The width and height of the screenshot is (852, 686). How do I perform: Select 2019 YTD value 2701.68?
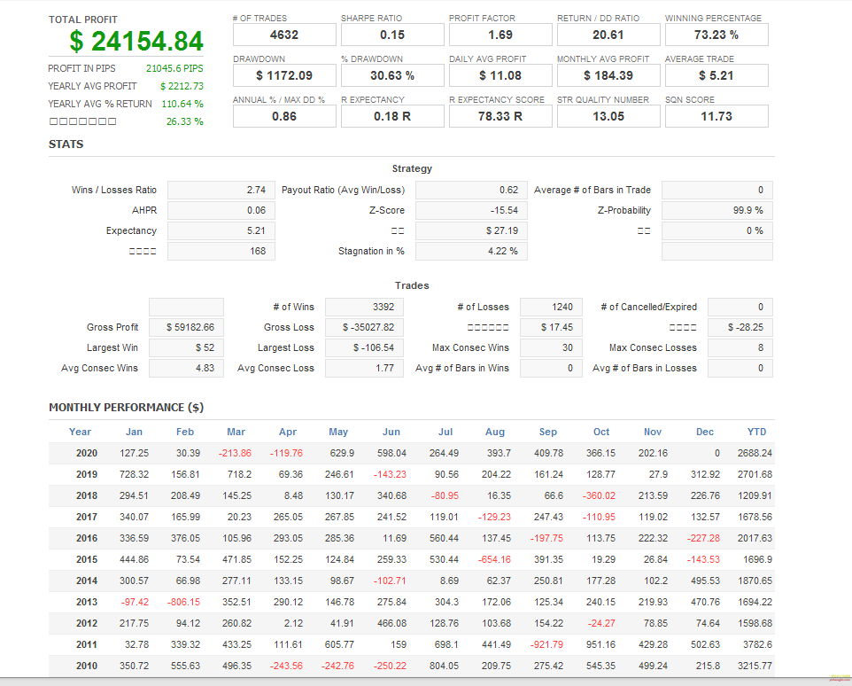pyautogui.click(x=755, y=474)
